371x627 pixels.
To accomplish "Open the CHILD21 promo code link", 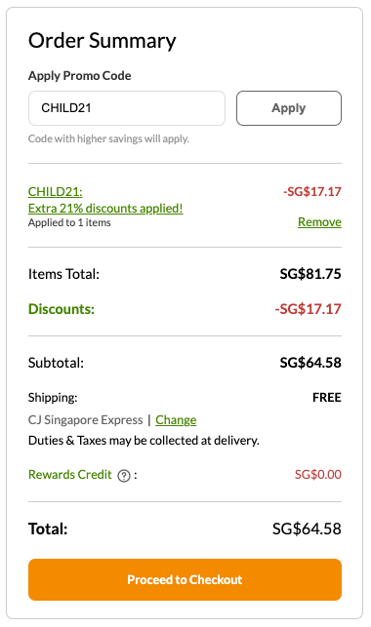I will click(56, 191).
